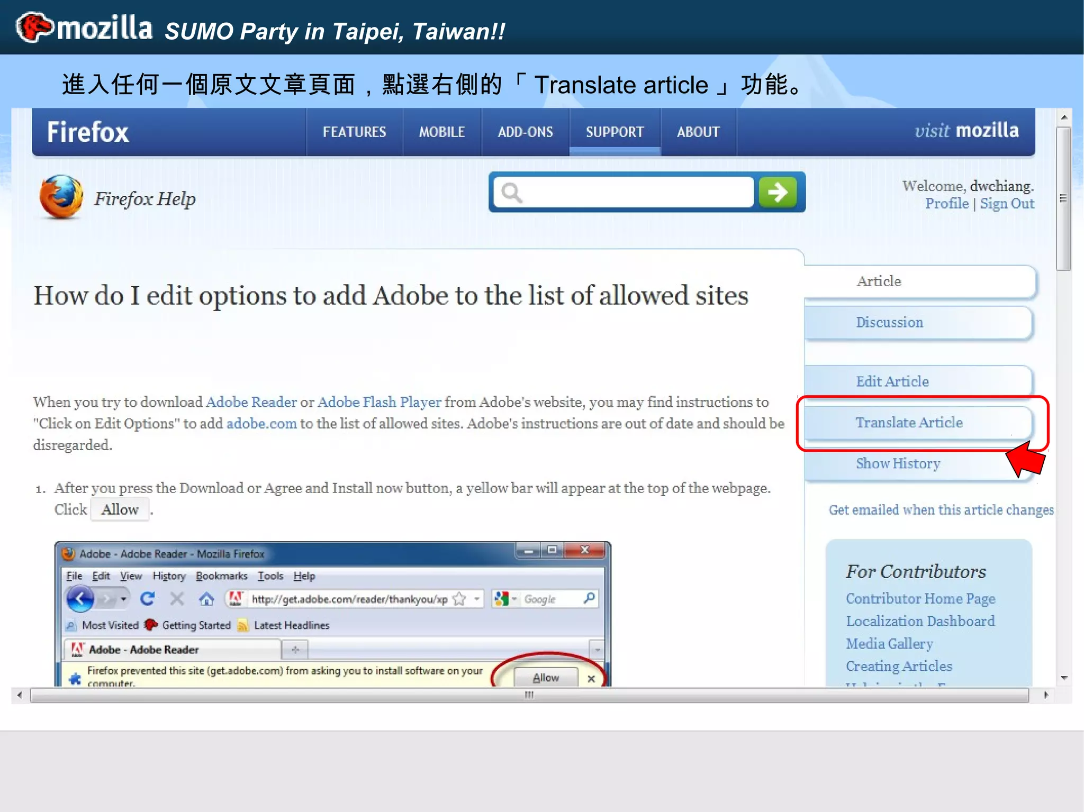1084x812 pixels.
Task: Click the home icon in embedded browser
Action: (x=206, y=599)
